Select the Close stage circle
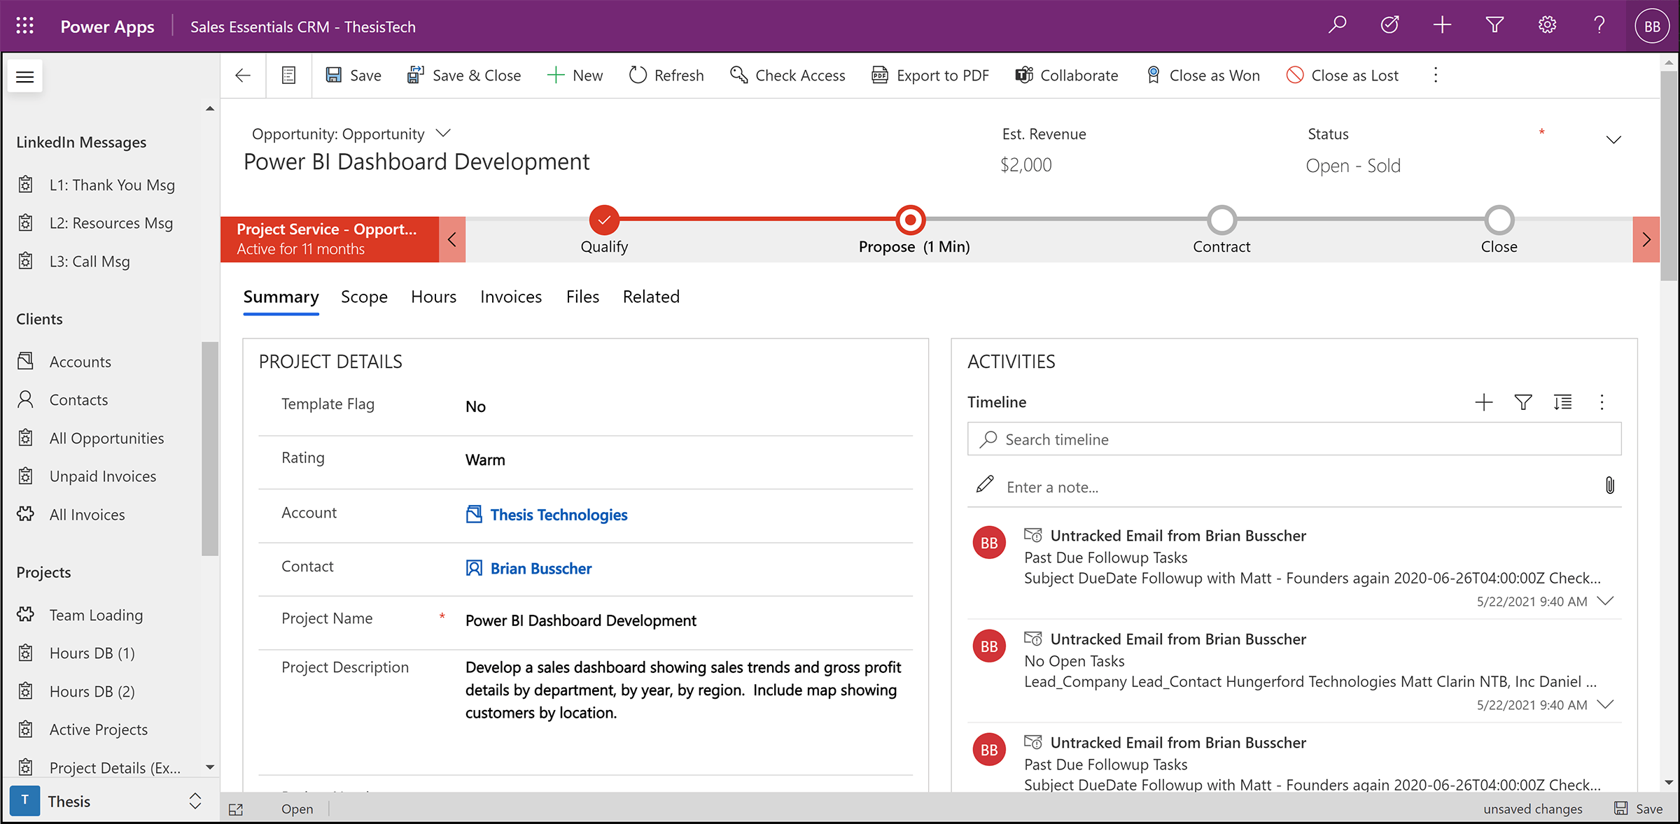 point(1499,220)
